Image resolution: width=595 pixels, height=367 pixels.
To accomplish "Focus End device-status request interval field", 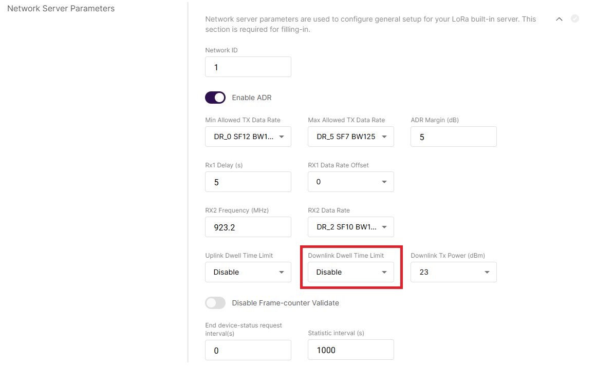I will [248, 351].
